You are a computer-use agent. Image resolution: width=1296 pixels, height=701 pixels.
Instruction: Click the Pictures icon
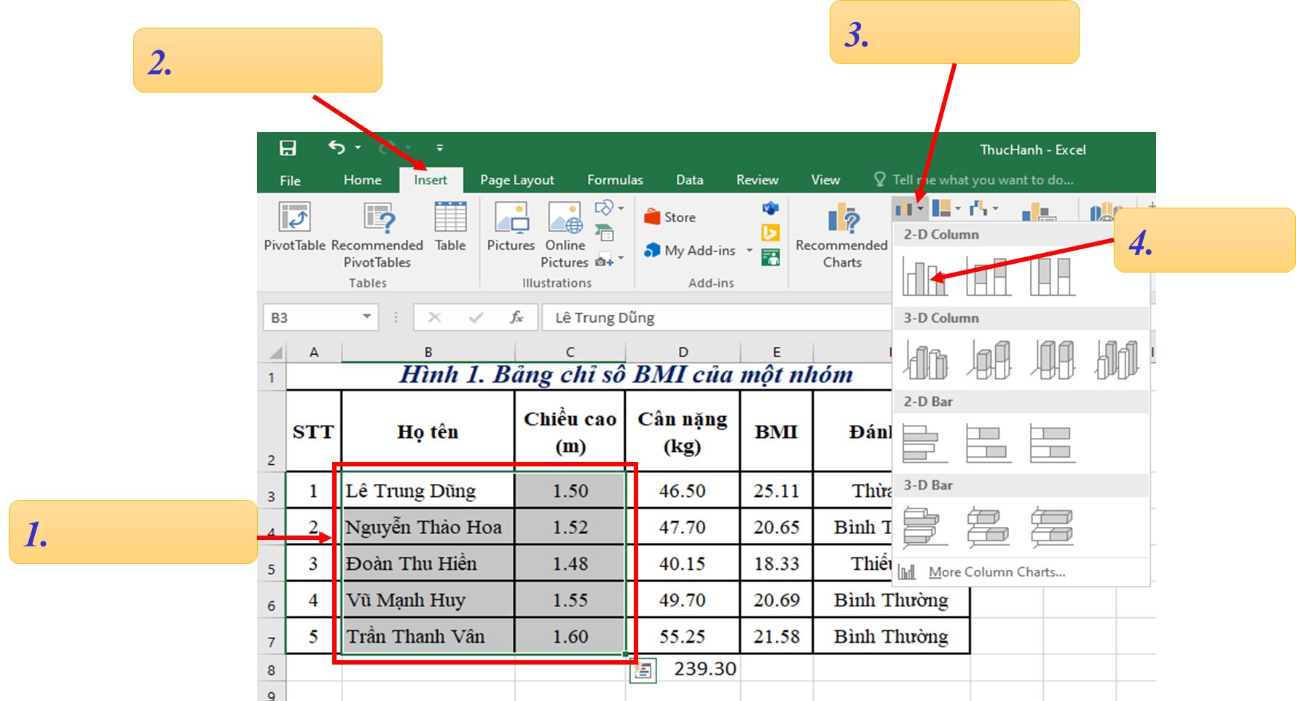pyautogui.click(x=511, y=227)
